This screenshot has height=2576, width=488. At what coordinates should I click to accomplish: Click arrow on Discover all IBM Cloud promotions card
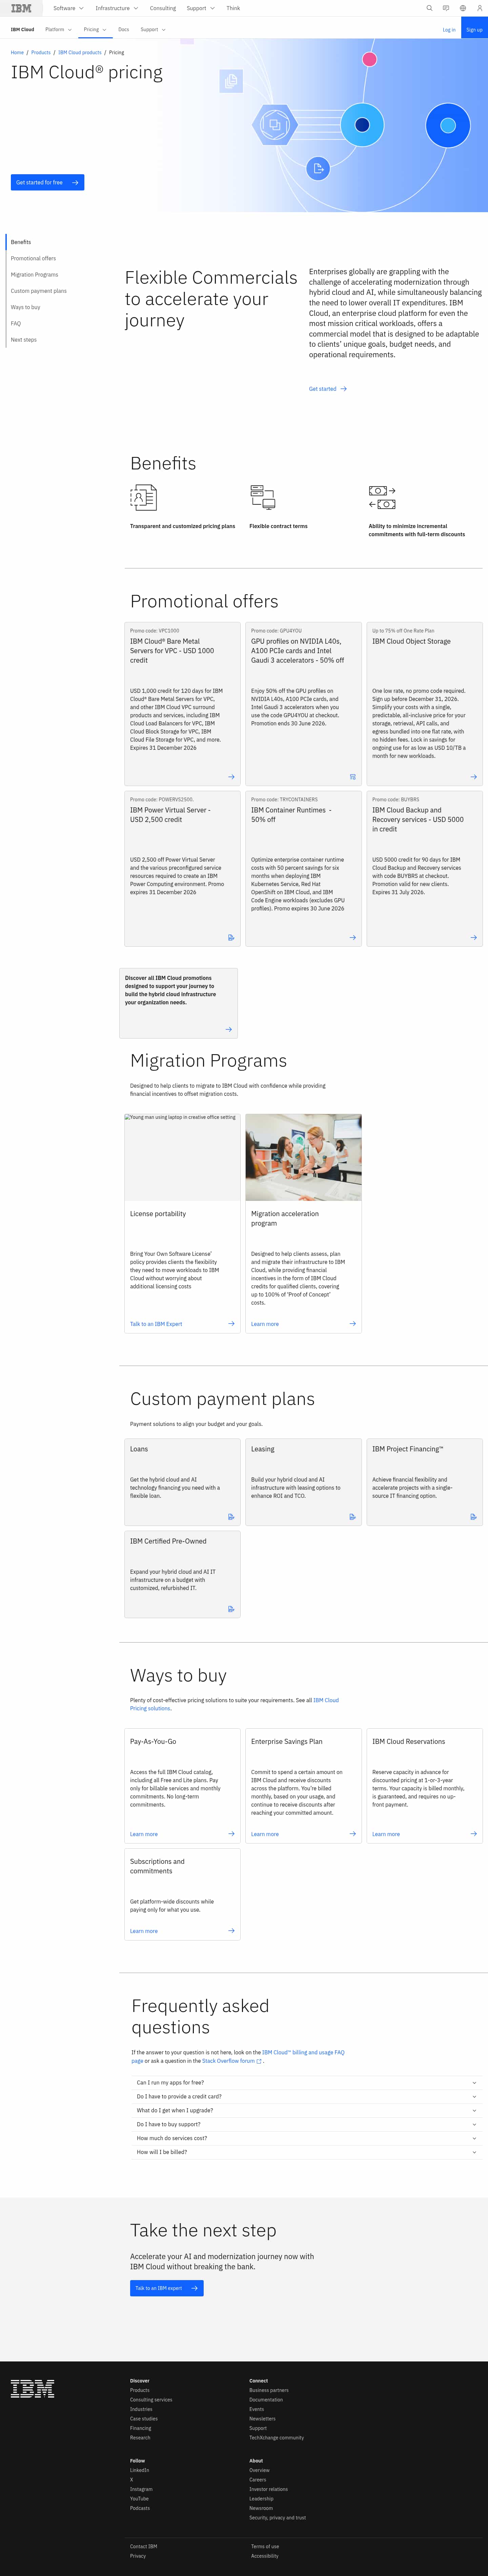(229, 1029)
